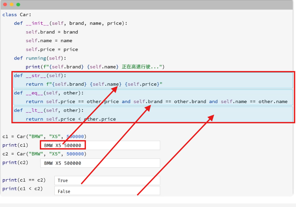
Task: Click the 'c1 = Car("BMW", "X5", 500000)' line
Action: coord(45,136)
